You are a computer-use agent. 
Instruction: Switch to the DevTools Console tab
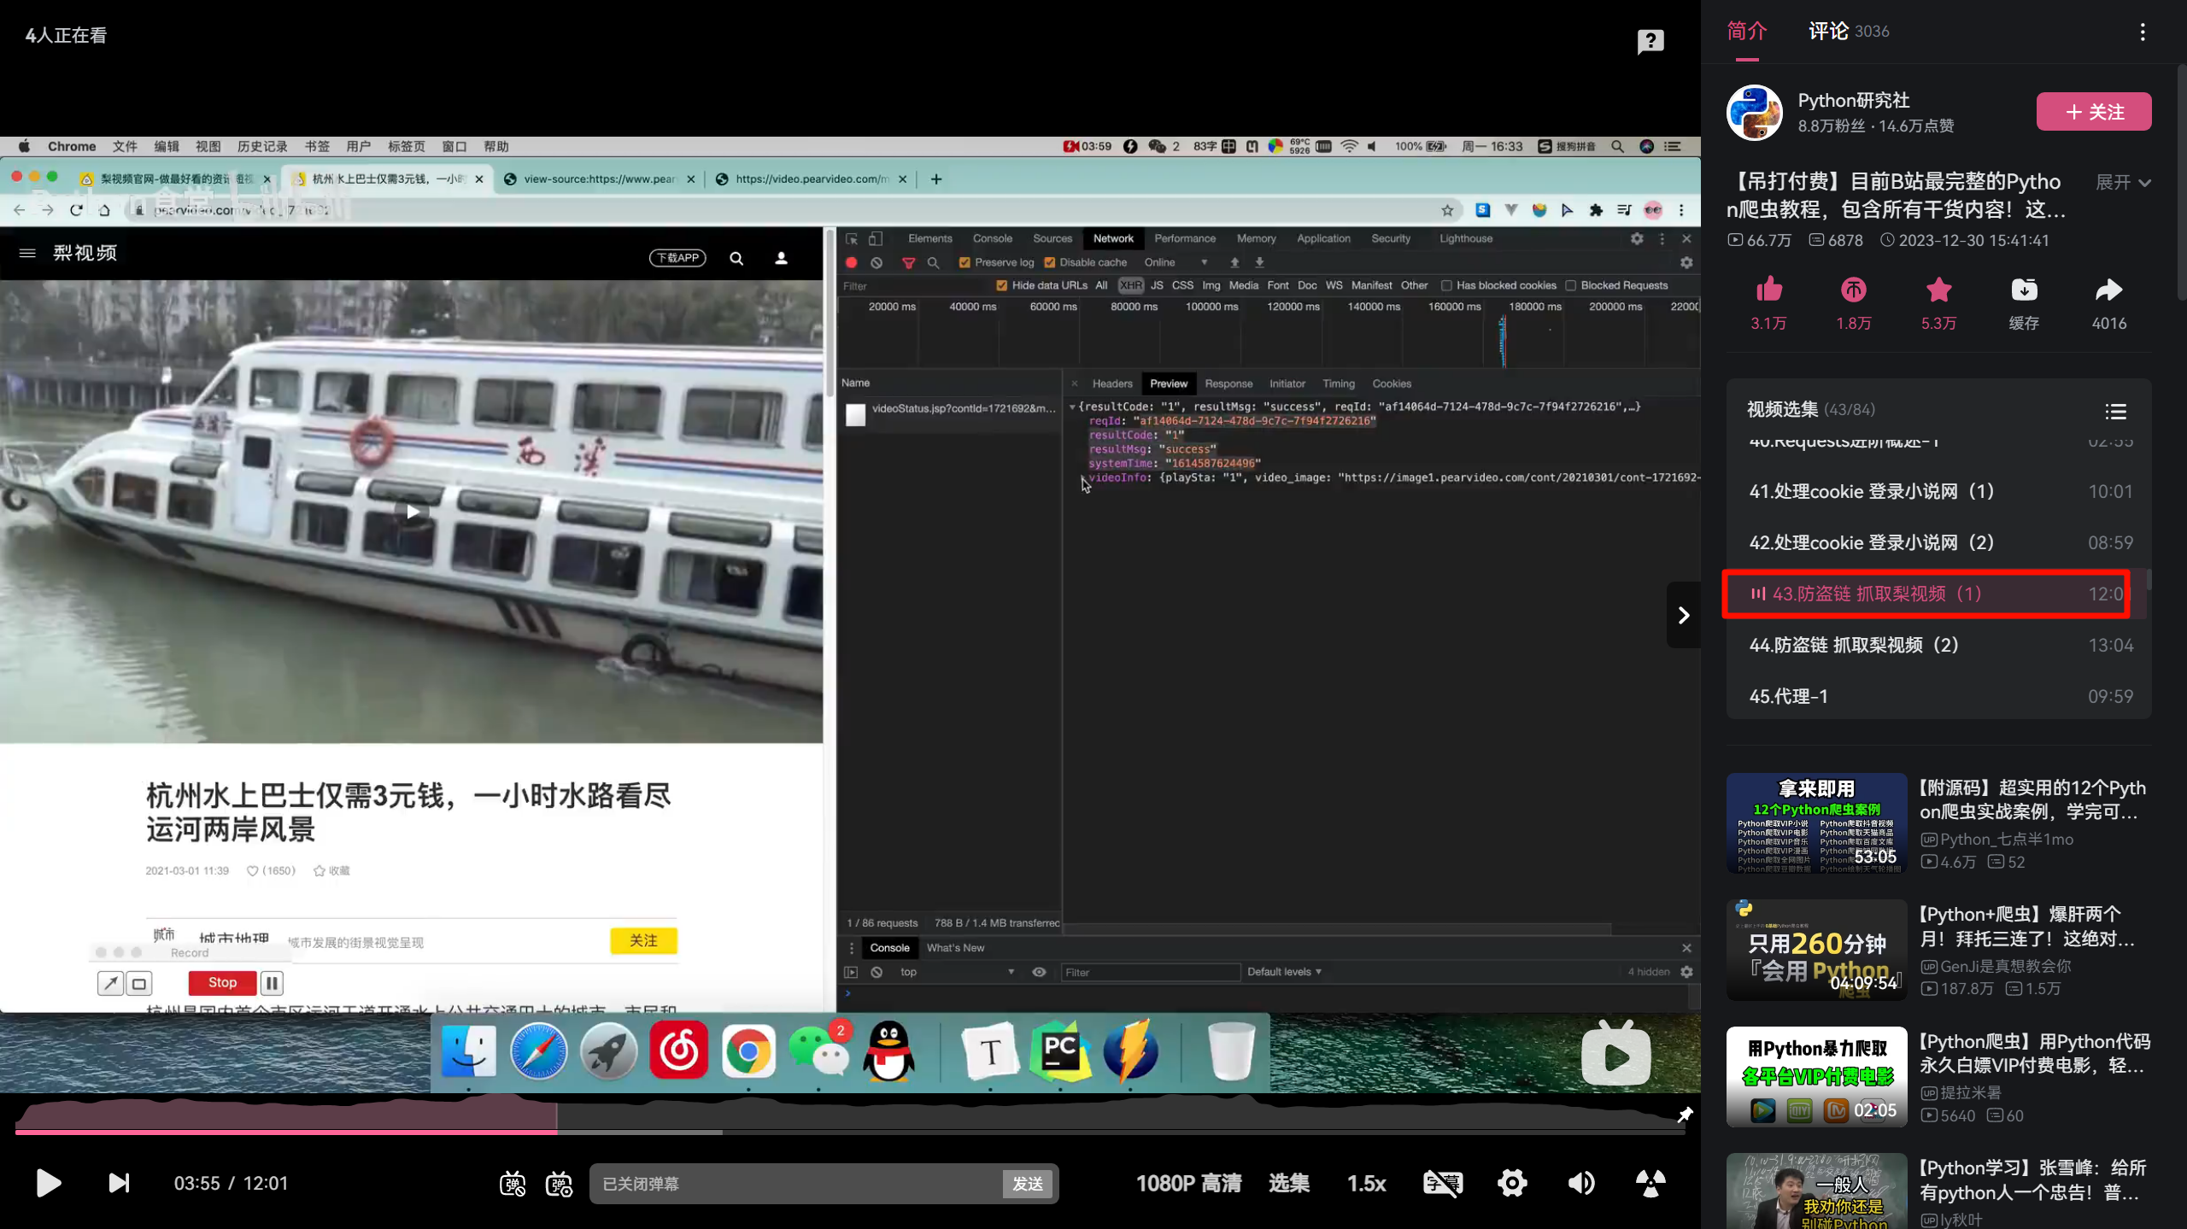(x=992, y=239)
